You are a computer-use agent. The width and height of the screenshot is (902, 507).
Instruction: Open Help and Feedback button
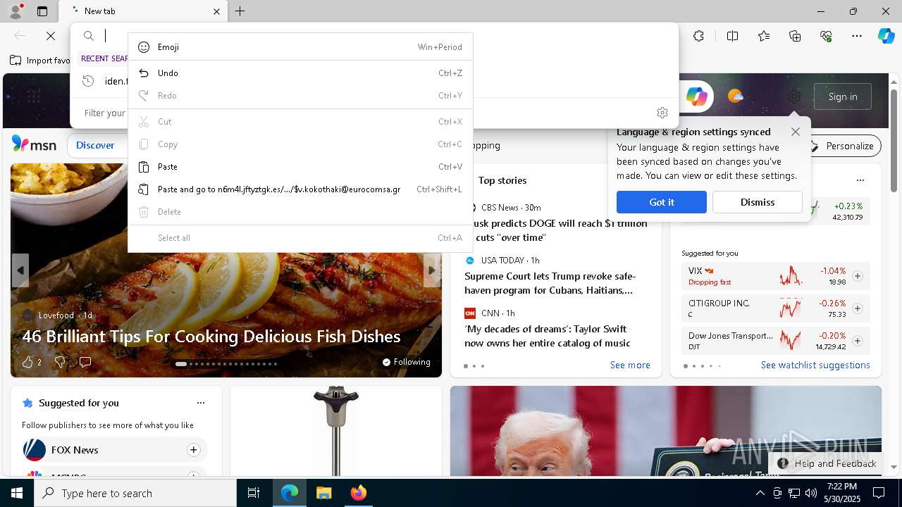(x=827, y=463)
